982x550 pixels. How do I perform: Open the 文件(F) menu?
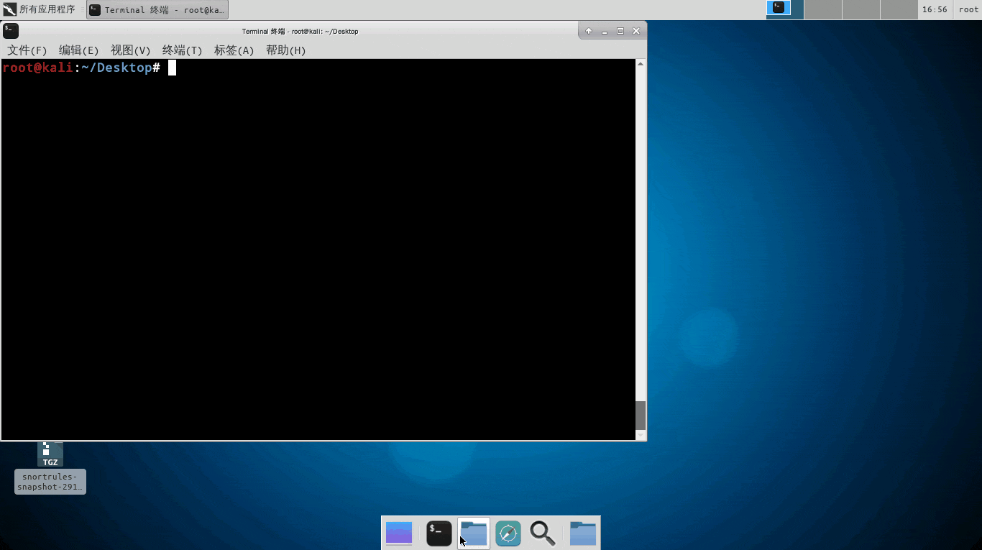27,50
